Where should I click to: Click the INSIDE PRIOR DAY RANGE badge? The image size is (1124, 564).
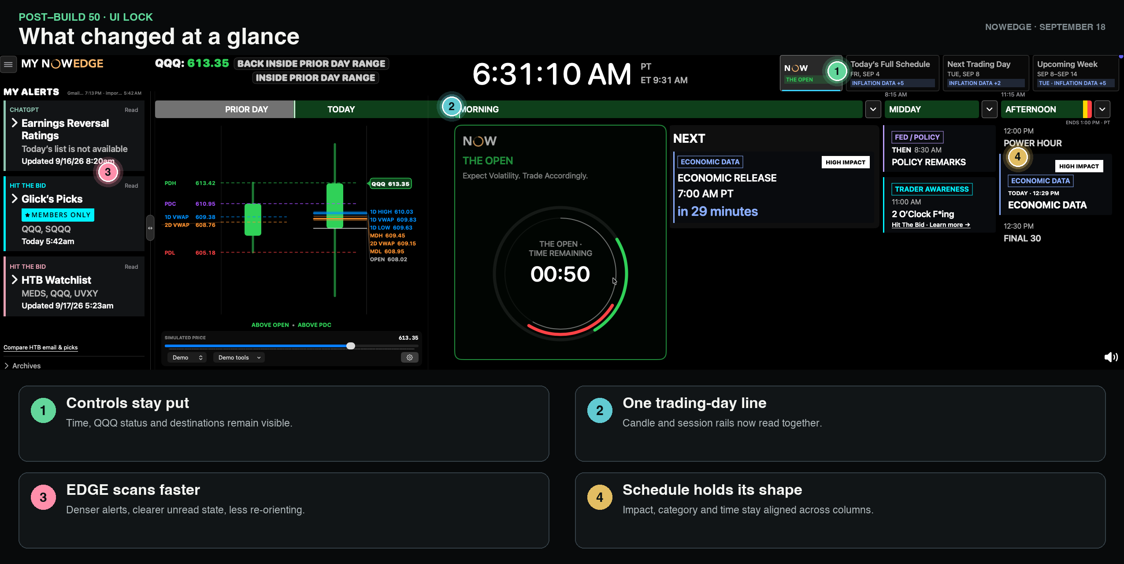[x=315, y=78]
